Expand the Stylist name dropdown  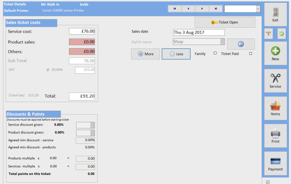(222, 42)
